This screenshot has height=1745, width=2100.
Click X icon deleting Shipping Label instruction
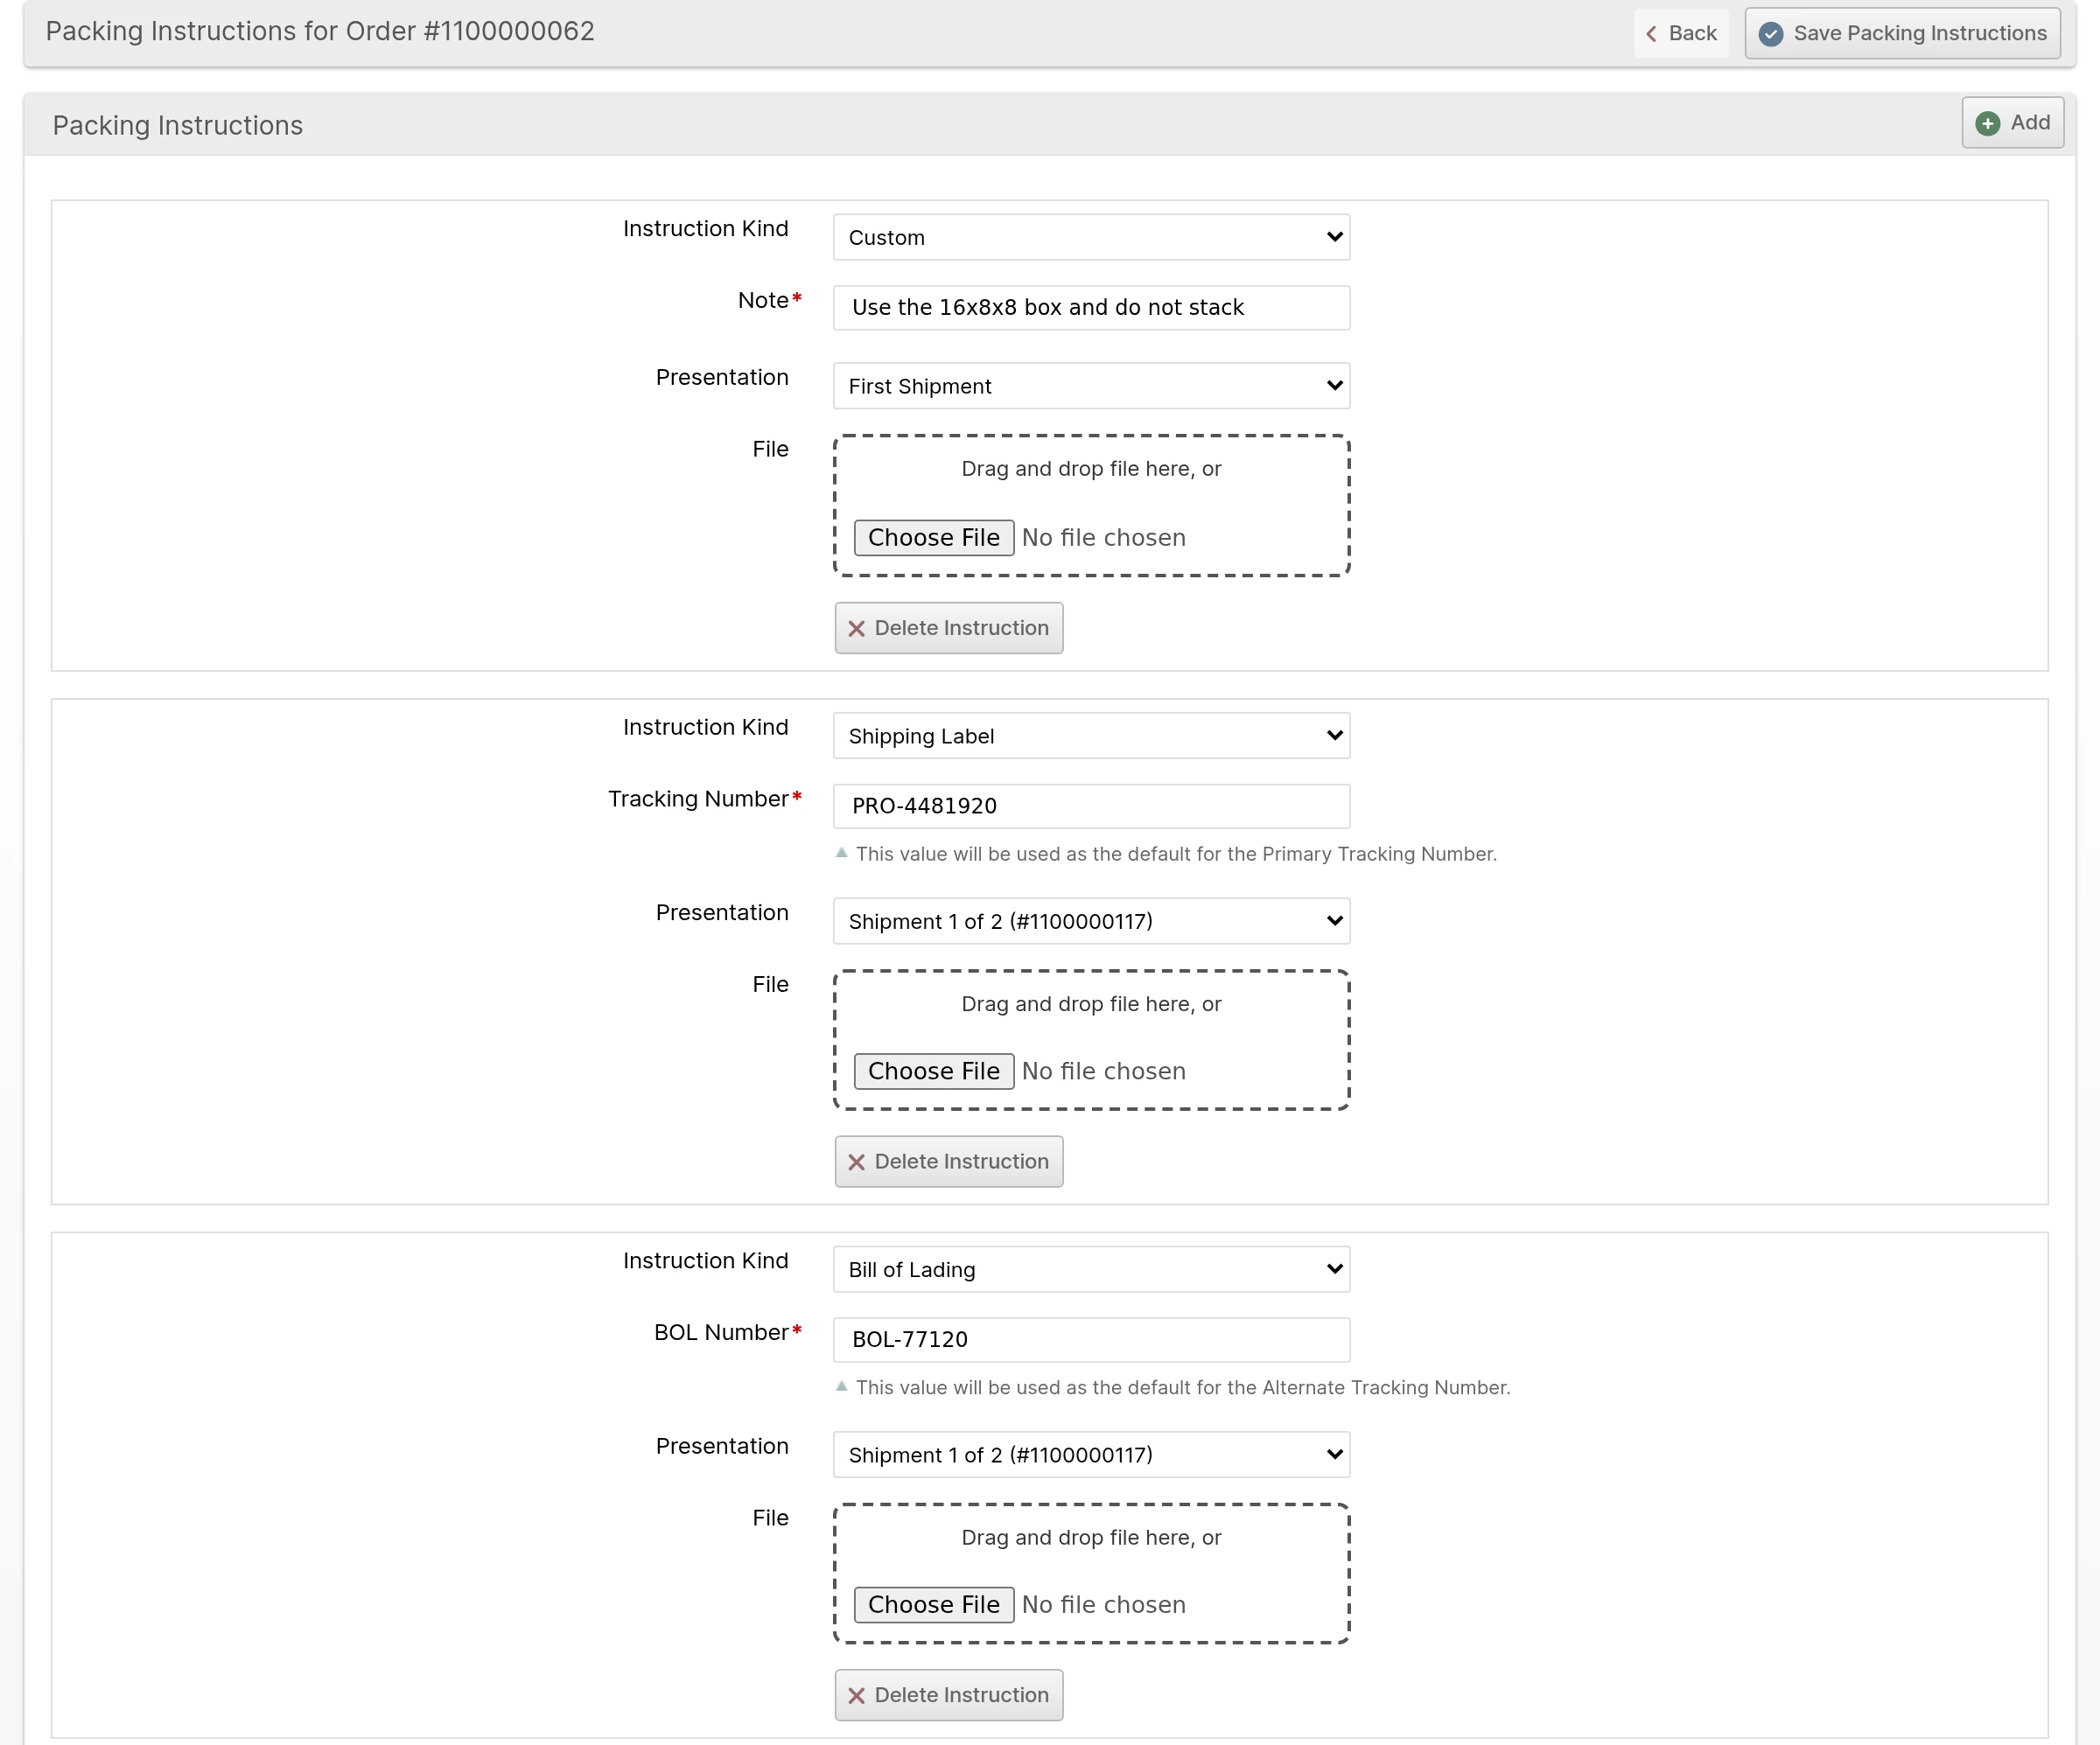[x=856, y=1162]
